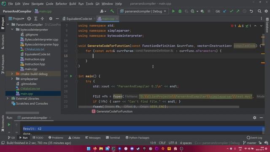The height and width of the screenshot is (152, 270).
Task: Open the File menu
Action: tap(10, 4)
